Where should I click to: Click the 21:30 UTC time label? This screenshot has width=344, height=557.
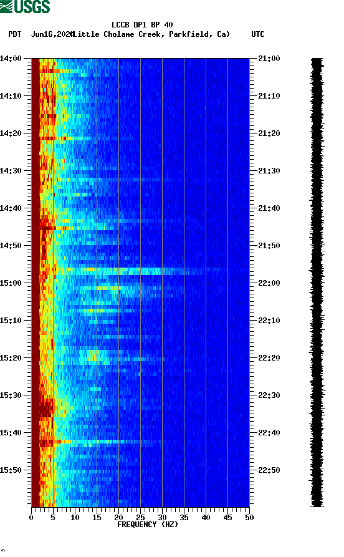pos(269,170)
